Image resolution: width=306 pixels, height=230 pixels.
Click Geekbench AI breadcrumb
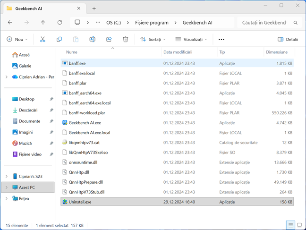click(x=197, y=23)
